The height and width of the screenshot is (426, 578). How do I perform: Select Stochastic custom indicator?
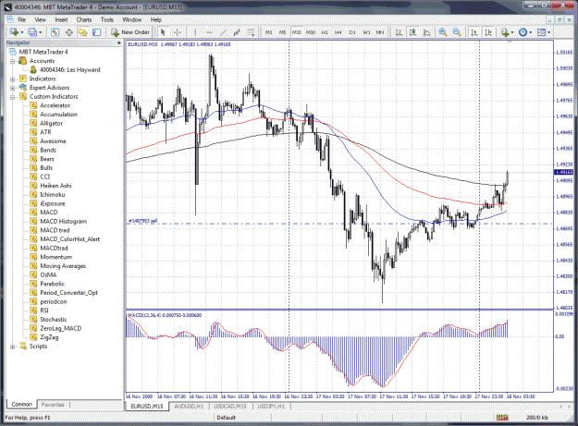54,320
